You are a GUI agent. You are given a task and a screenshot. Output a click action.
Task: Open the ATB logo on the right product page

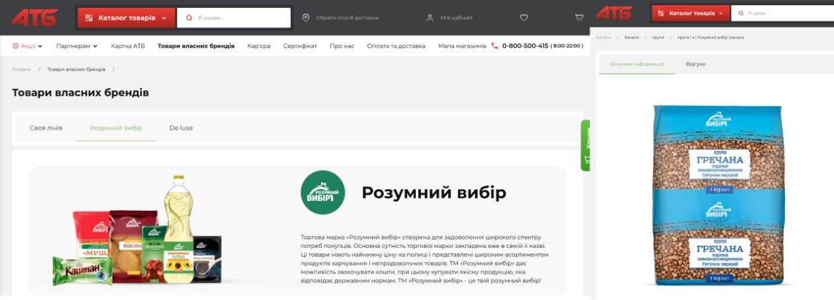click(613, 13)
